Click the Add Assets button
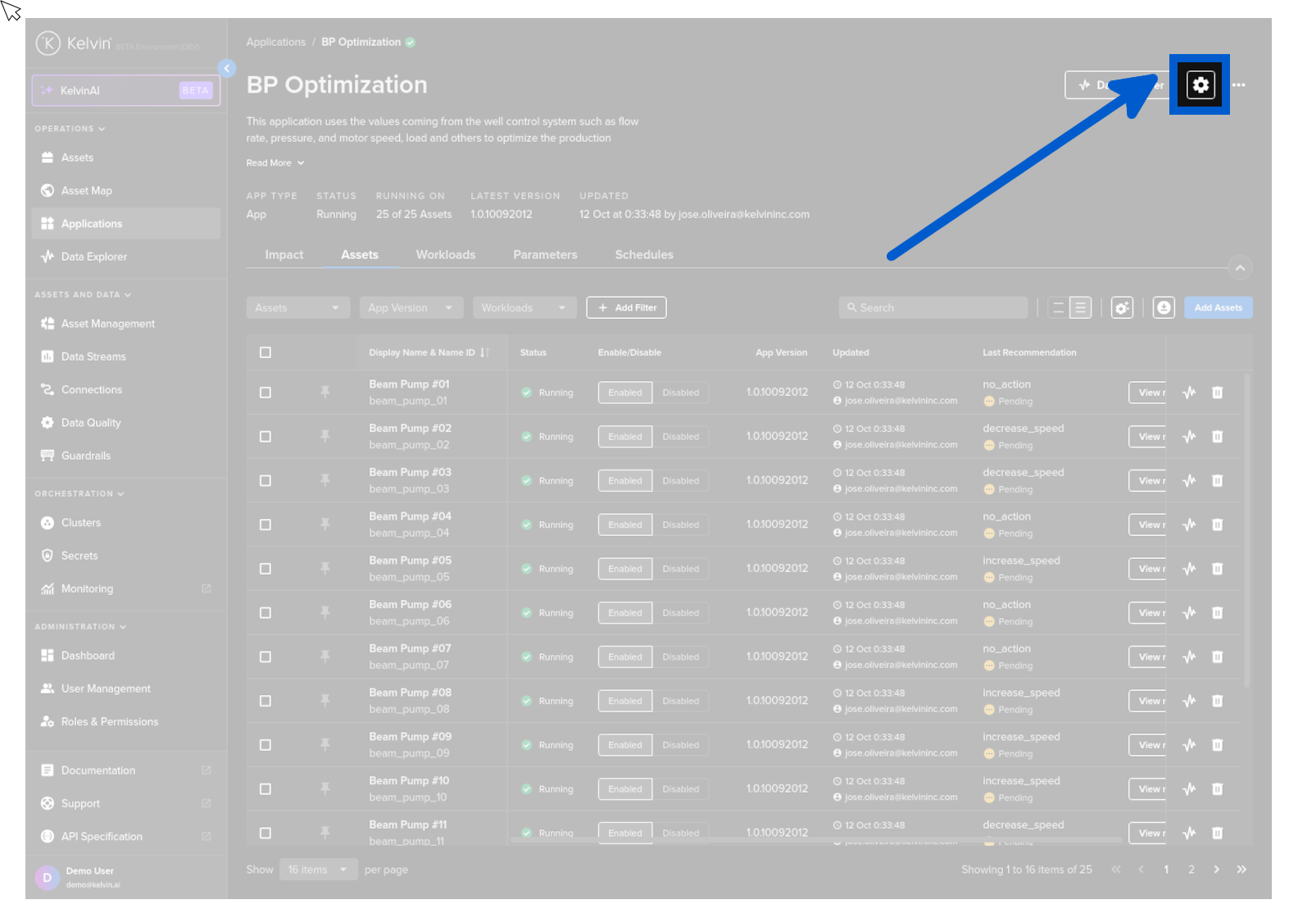The width and height of the screenshot is (1298, 918). (1218, 308)
